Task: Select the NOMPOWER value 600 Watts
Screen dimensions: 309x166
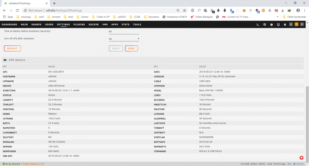Action: [x=53, y=151]
